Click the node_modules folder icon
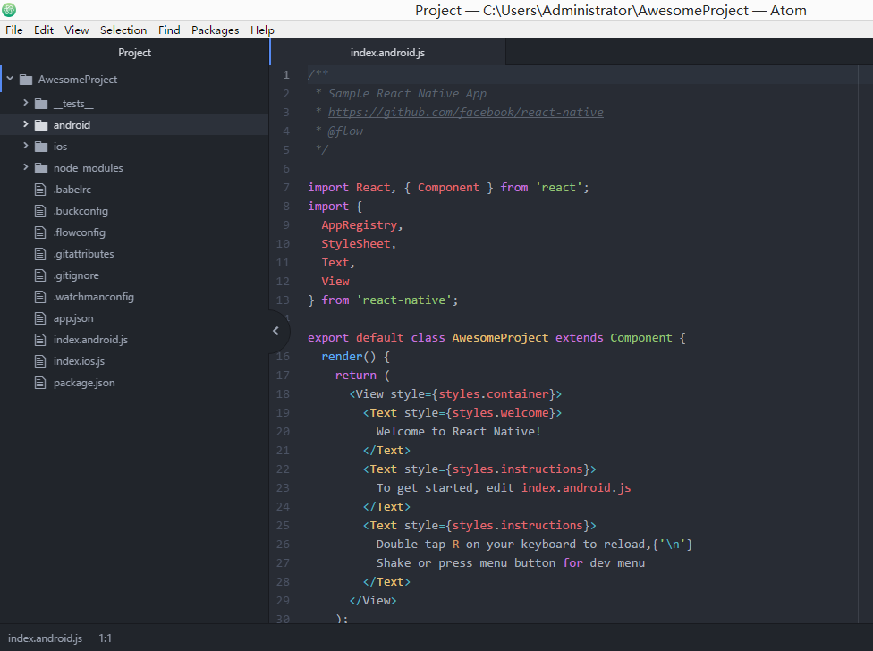 click(41, 168)
